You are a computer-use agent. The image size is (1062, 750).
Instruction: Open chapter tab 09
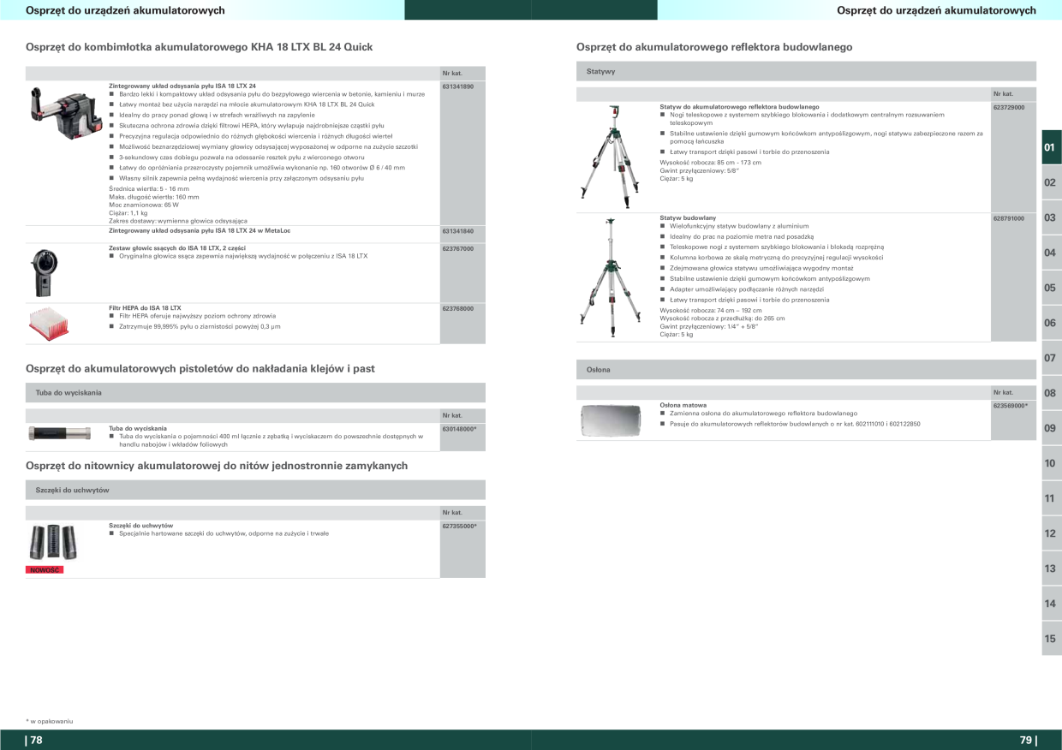click(x=1051, y=428)
